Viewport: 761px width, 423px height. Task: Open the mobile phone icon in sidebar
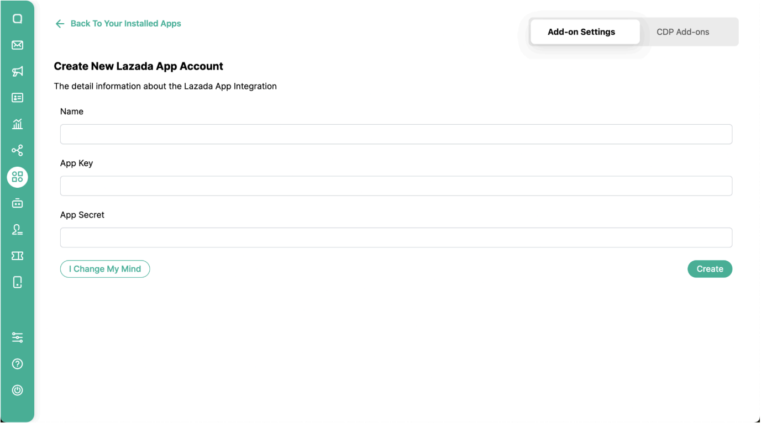(x=17, y=282)
